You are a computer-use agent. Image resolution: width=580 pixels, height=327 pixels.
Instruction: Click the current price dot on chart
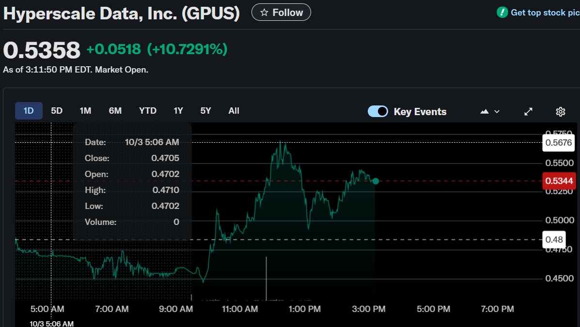(x=376, y=181)
